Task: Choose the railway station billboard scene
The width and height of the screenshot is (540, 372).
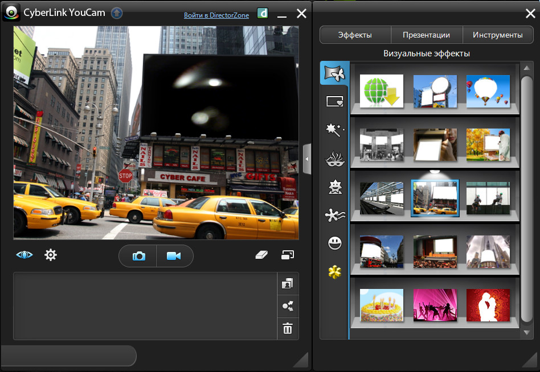Action: (x=382, y=199)
